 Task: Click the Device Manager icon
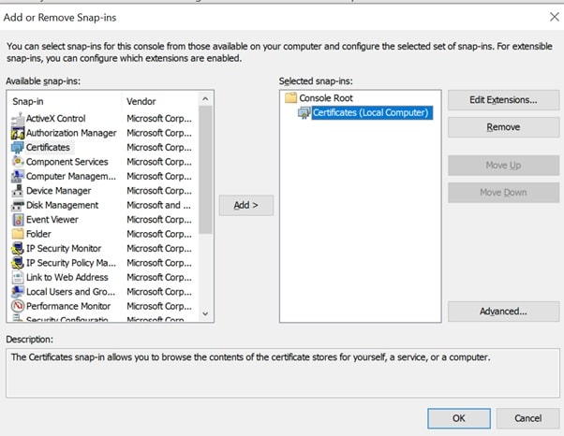(18, 191)
